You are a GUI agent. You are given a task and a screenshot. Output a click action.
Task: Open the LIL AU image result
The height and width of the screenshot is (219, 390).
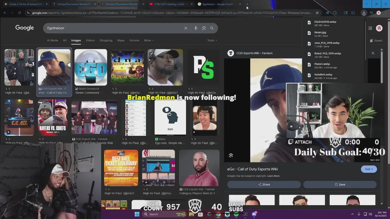point(19,117)
